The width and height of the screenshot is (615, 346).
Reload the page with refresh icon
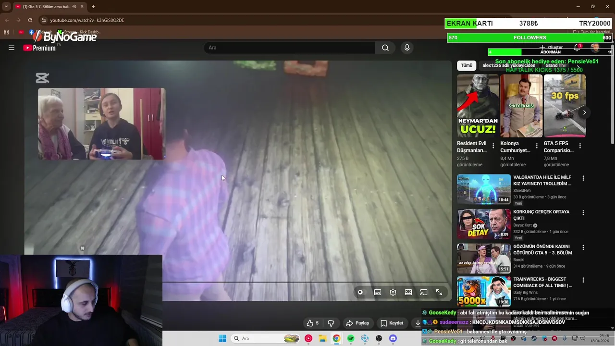point(30,20)
